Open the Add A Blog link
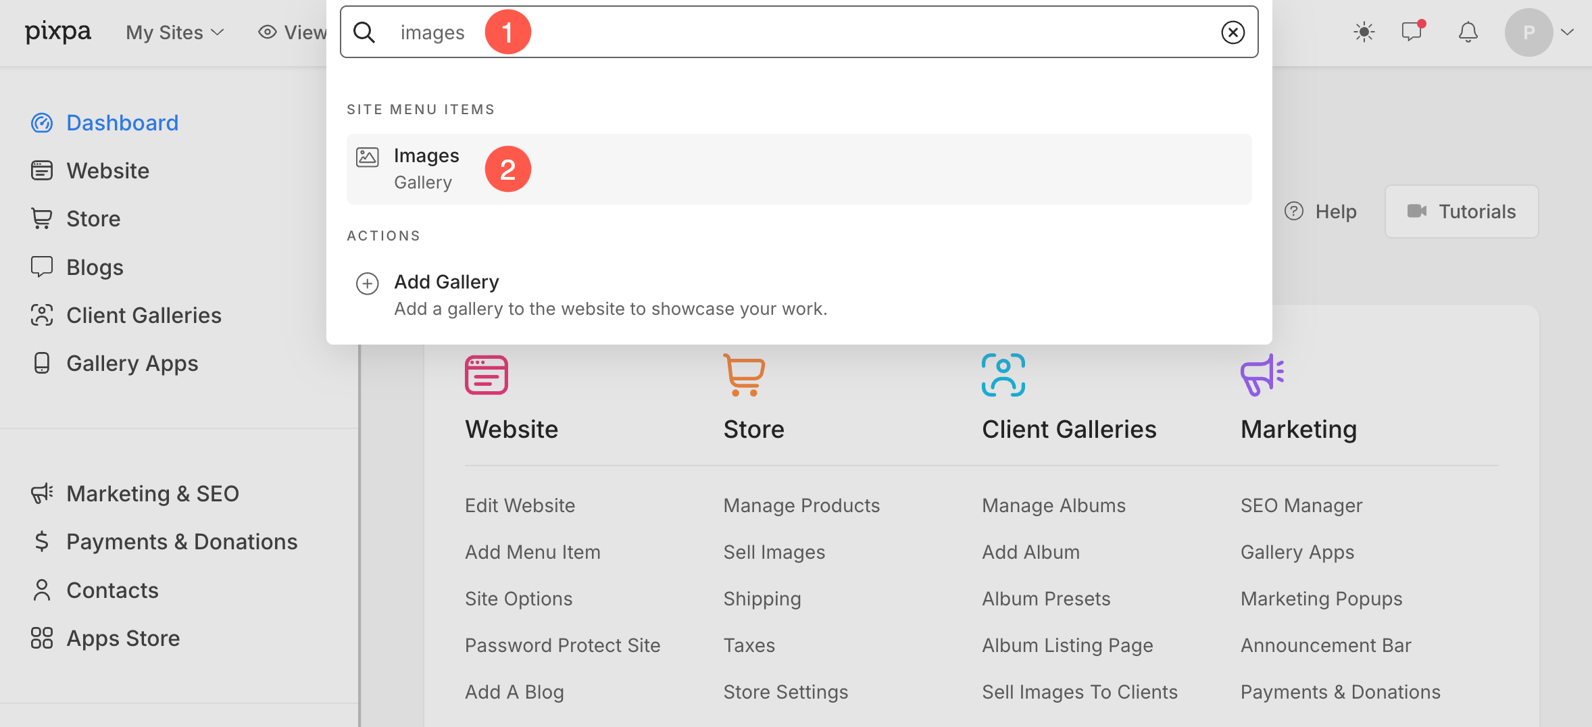The image size is (1592, 727). pyautogui.click(x=514, y=692)
